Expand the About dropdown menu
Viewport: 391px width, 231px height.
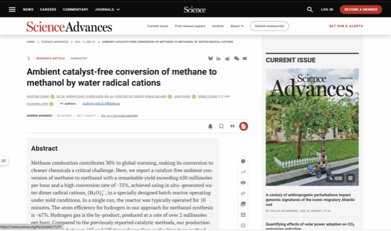[237, 26]
